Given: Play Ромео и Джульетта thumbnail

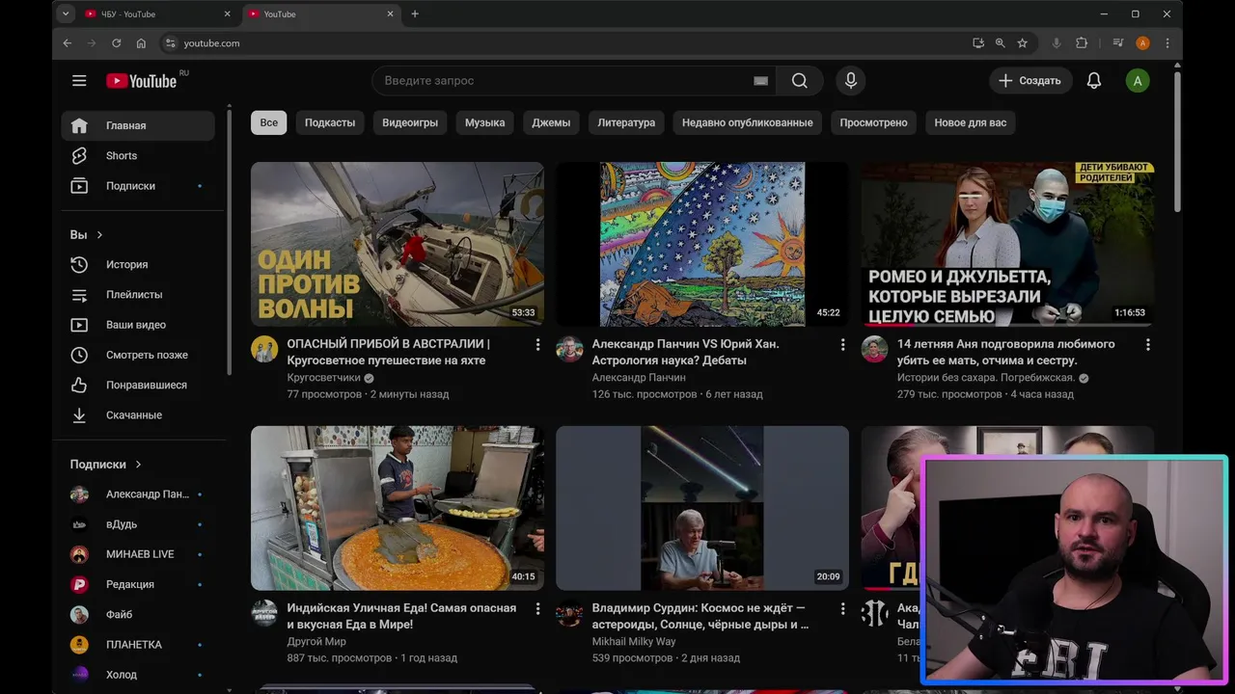Looking at the screenshot, I should pos(1007,244).
